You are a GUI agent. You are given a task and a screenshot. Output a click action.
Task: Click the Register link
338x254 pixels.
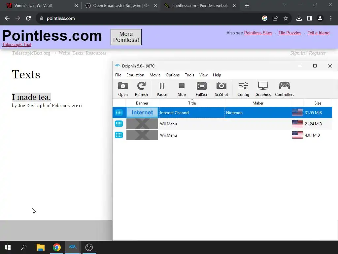tap(317, 53)
